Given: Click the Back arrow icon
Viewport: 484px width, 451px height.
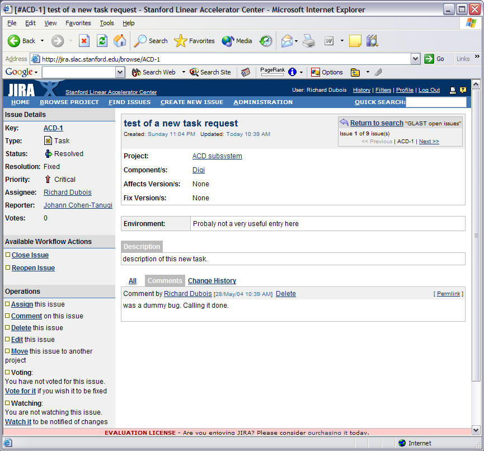Looking at the screenshot, I should pos(13,41).
